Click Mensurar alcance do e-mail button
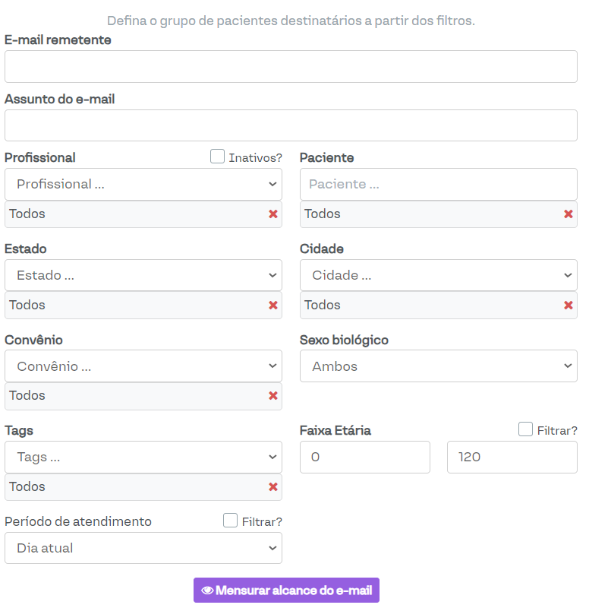The width and height of the screenshot is (589, 608). (286, 591)
